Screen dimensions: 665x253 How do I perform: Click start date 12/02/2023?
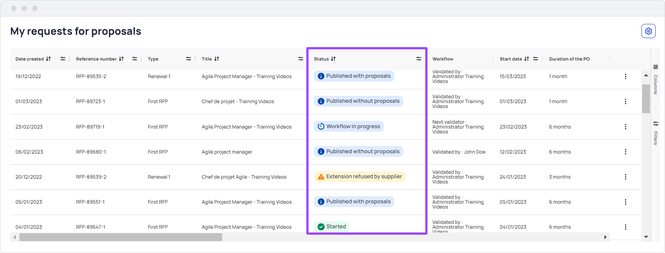point(513,152)
